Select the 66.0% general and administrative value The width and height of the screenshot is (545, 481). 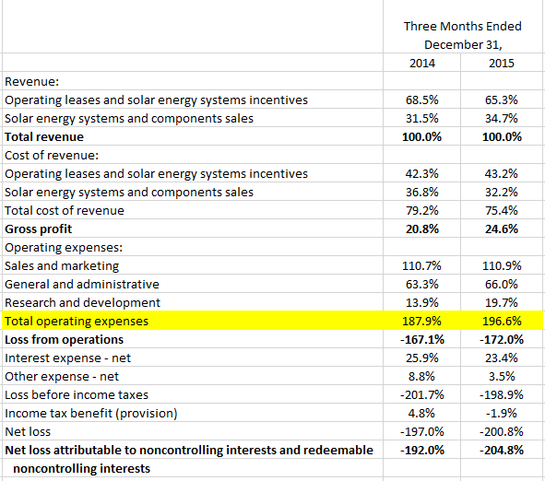pyautogui.click(x=502, y=284)
